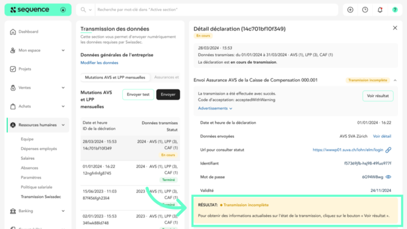This screenshot has height=229, width=407.
Task: Expand Mon espace chevron
Action: pos(63,50)
